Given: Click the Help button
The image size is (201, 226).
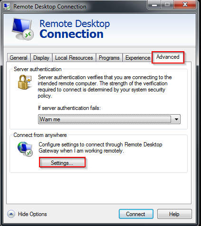Looking at the screenshot, I should [x=174, y=214].
